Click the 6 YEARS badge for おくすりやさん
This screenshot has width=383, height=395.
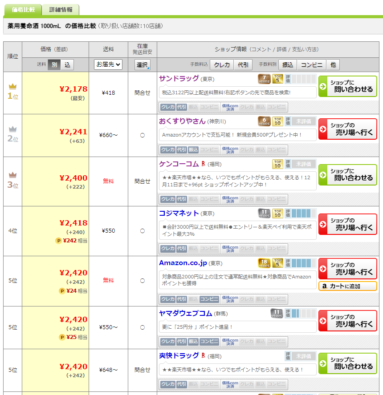264,121
